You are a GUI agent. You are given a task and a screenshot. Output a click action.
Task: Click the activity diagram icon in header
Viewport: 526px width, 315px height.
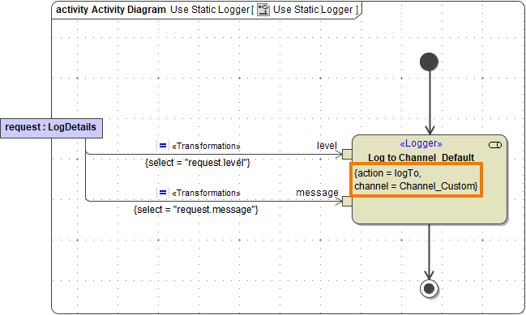coord(263,10)
